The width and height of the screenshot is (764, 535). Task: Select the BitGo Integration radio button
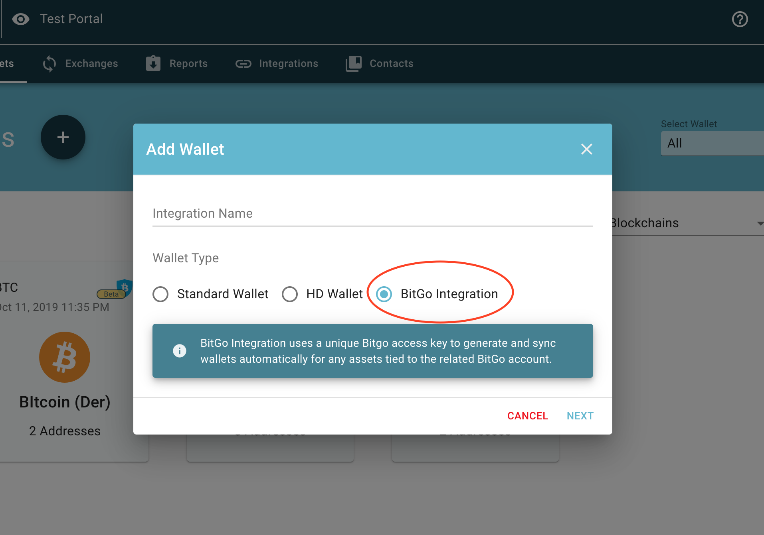[x=384, y=294]
